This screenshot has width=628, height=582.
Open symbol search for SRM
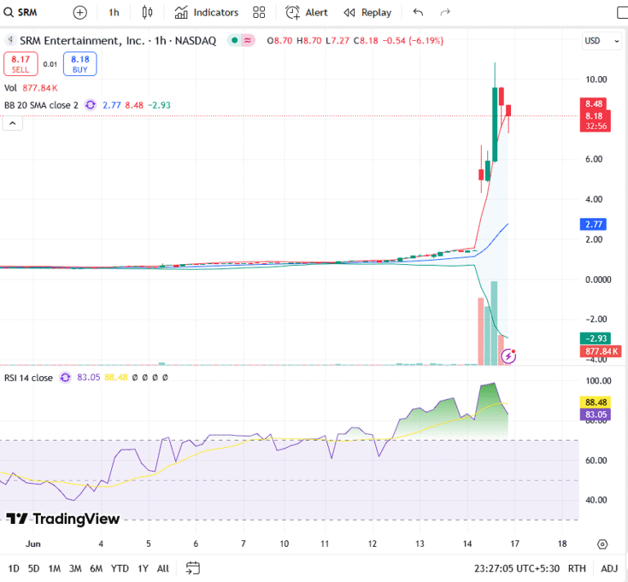(x=20, y=12)
